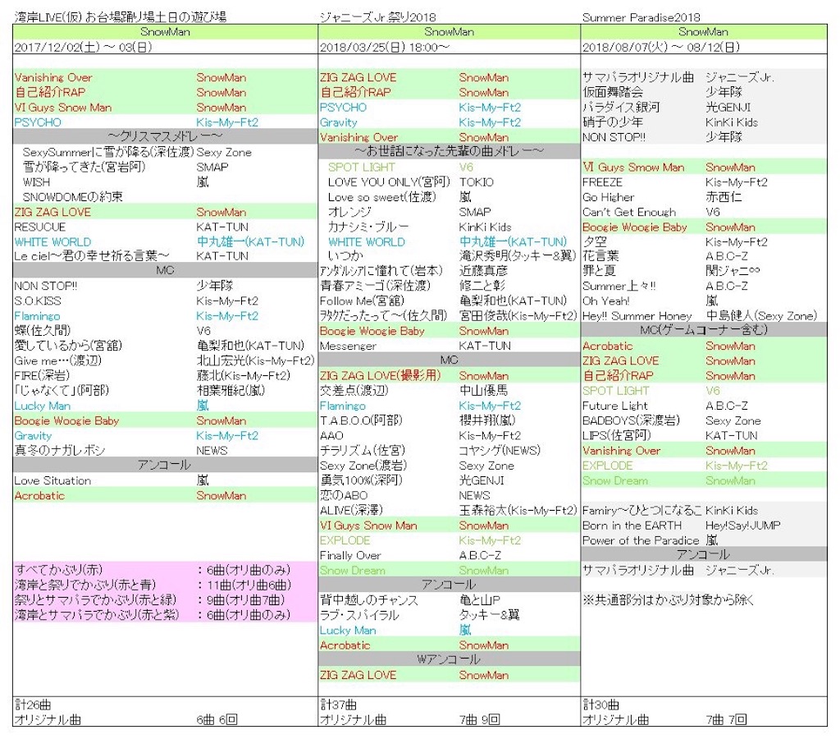
Task: Click the '蝶(佐久間)' cell
Action: click(43, 331)
